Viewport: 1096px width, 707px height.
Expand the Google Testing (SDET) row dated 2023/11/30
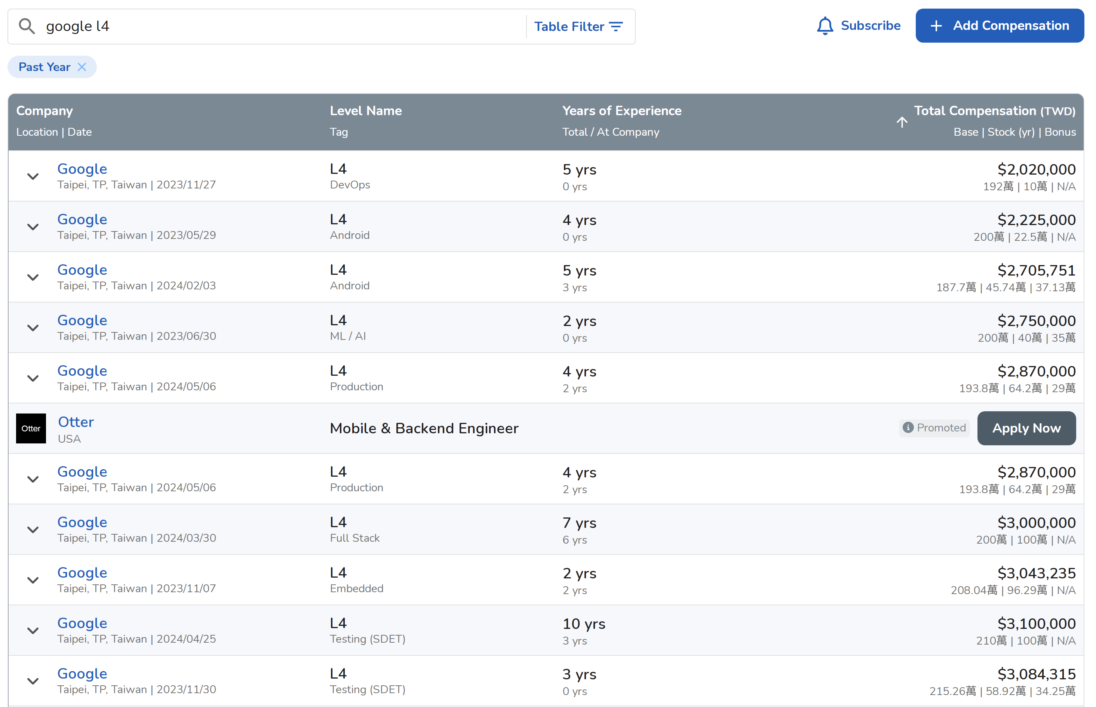point(33,681)
